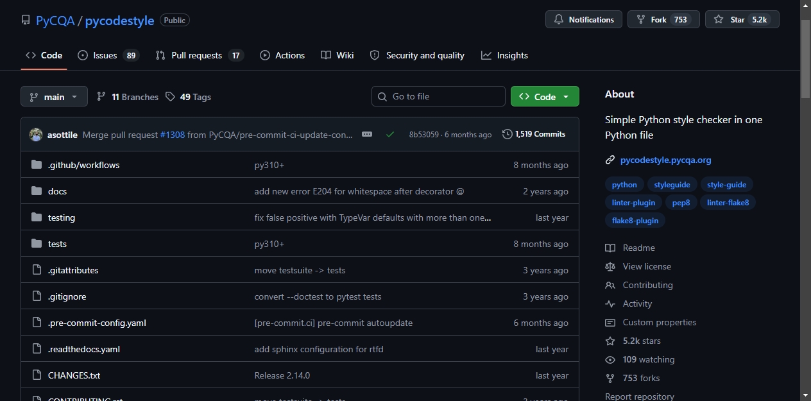The image size is (811, 401).
Task: Select the styleguide topic tag
Action: click(672, 185)
